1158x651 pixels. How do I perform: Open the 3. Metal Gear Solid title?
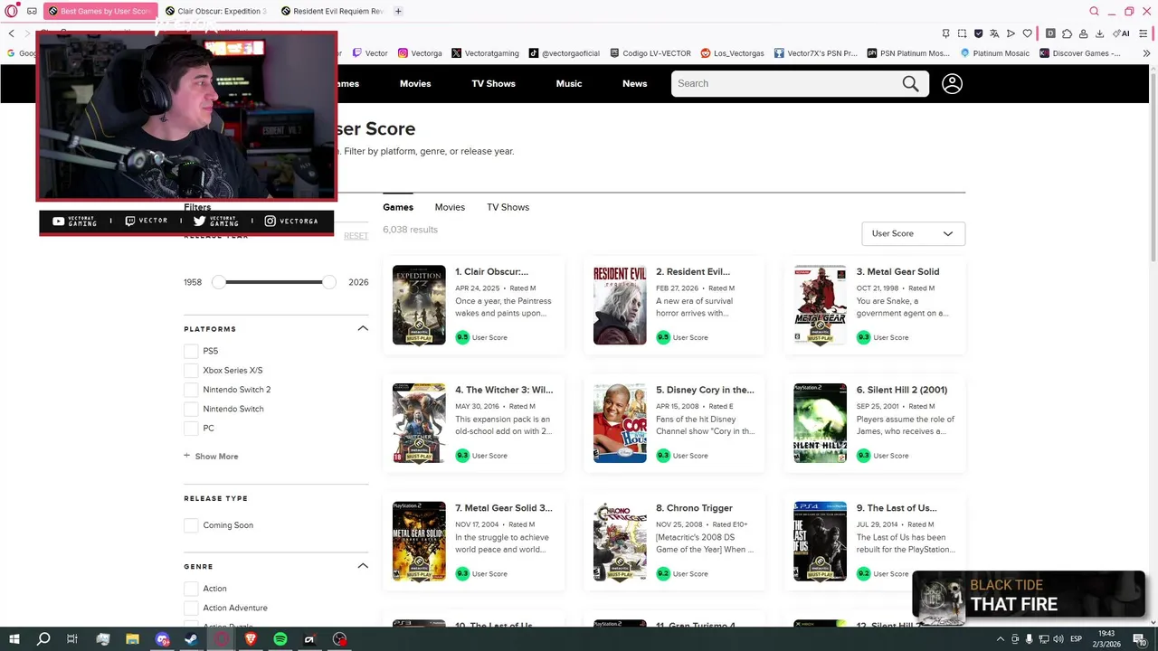897,271
